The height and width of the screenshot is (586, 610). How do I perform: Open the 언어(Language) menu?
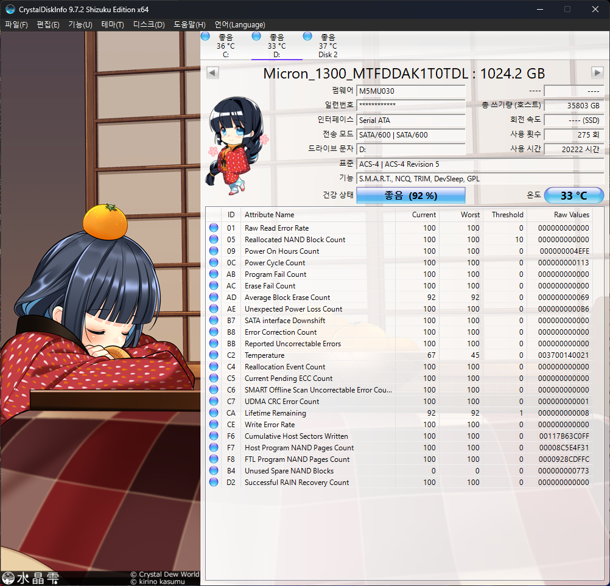click(240, 25)
